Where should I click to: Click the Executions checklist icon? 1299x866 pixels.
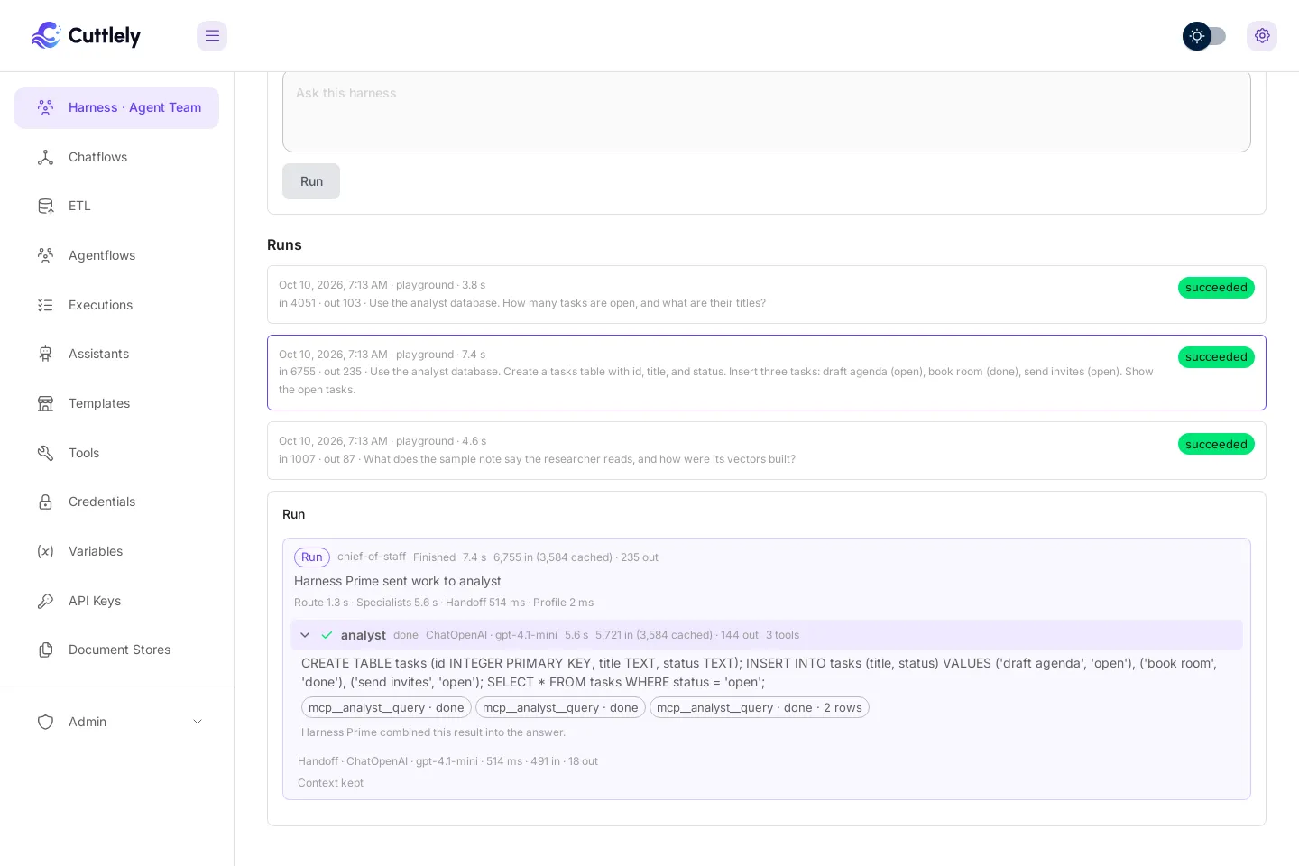[x=45, y=305]
